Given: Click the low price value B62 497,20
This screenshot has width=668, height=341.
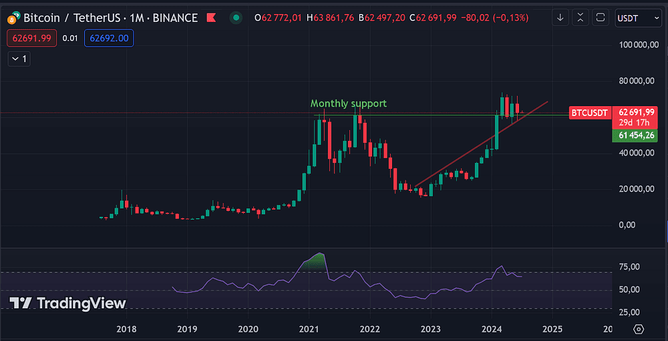Looking at the screenshot, I should (381, 18).
